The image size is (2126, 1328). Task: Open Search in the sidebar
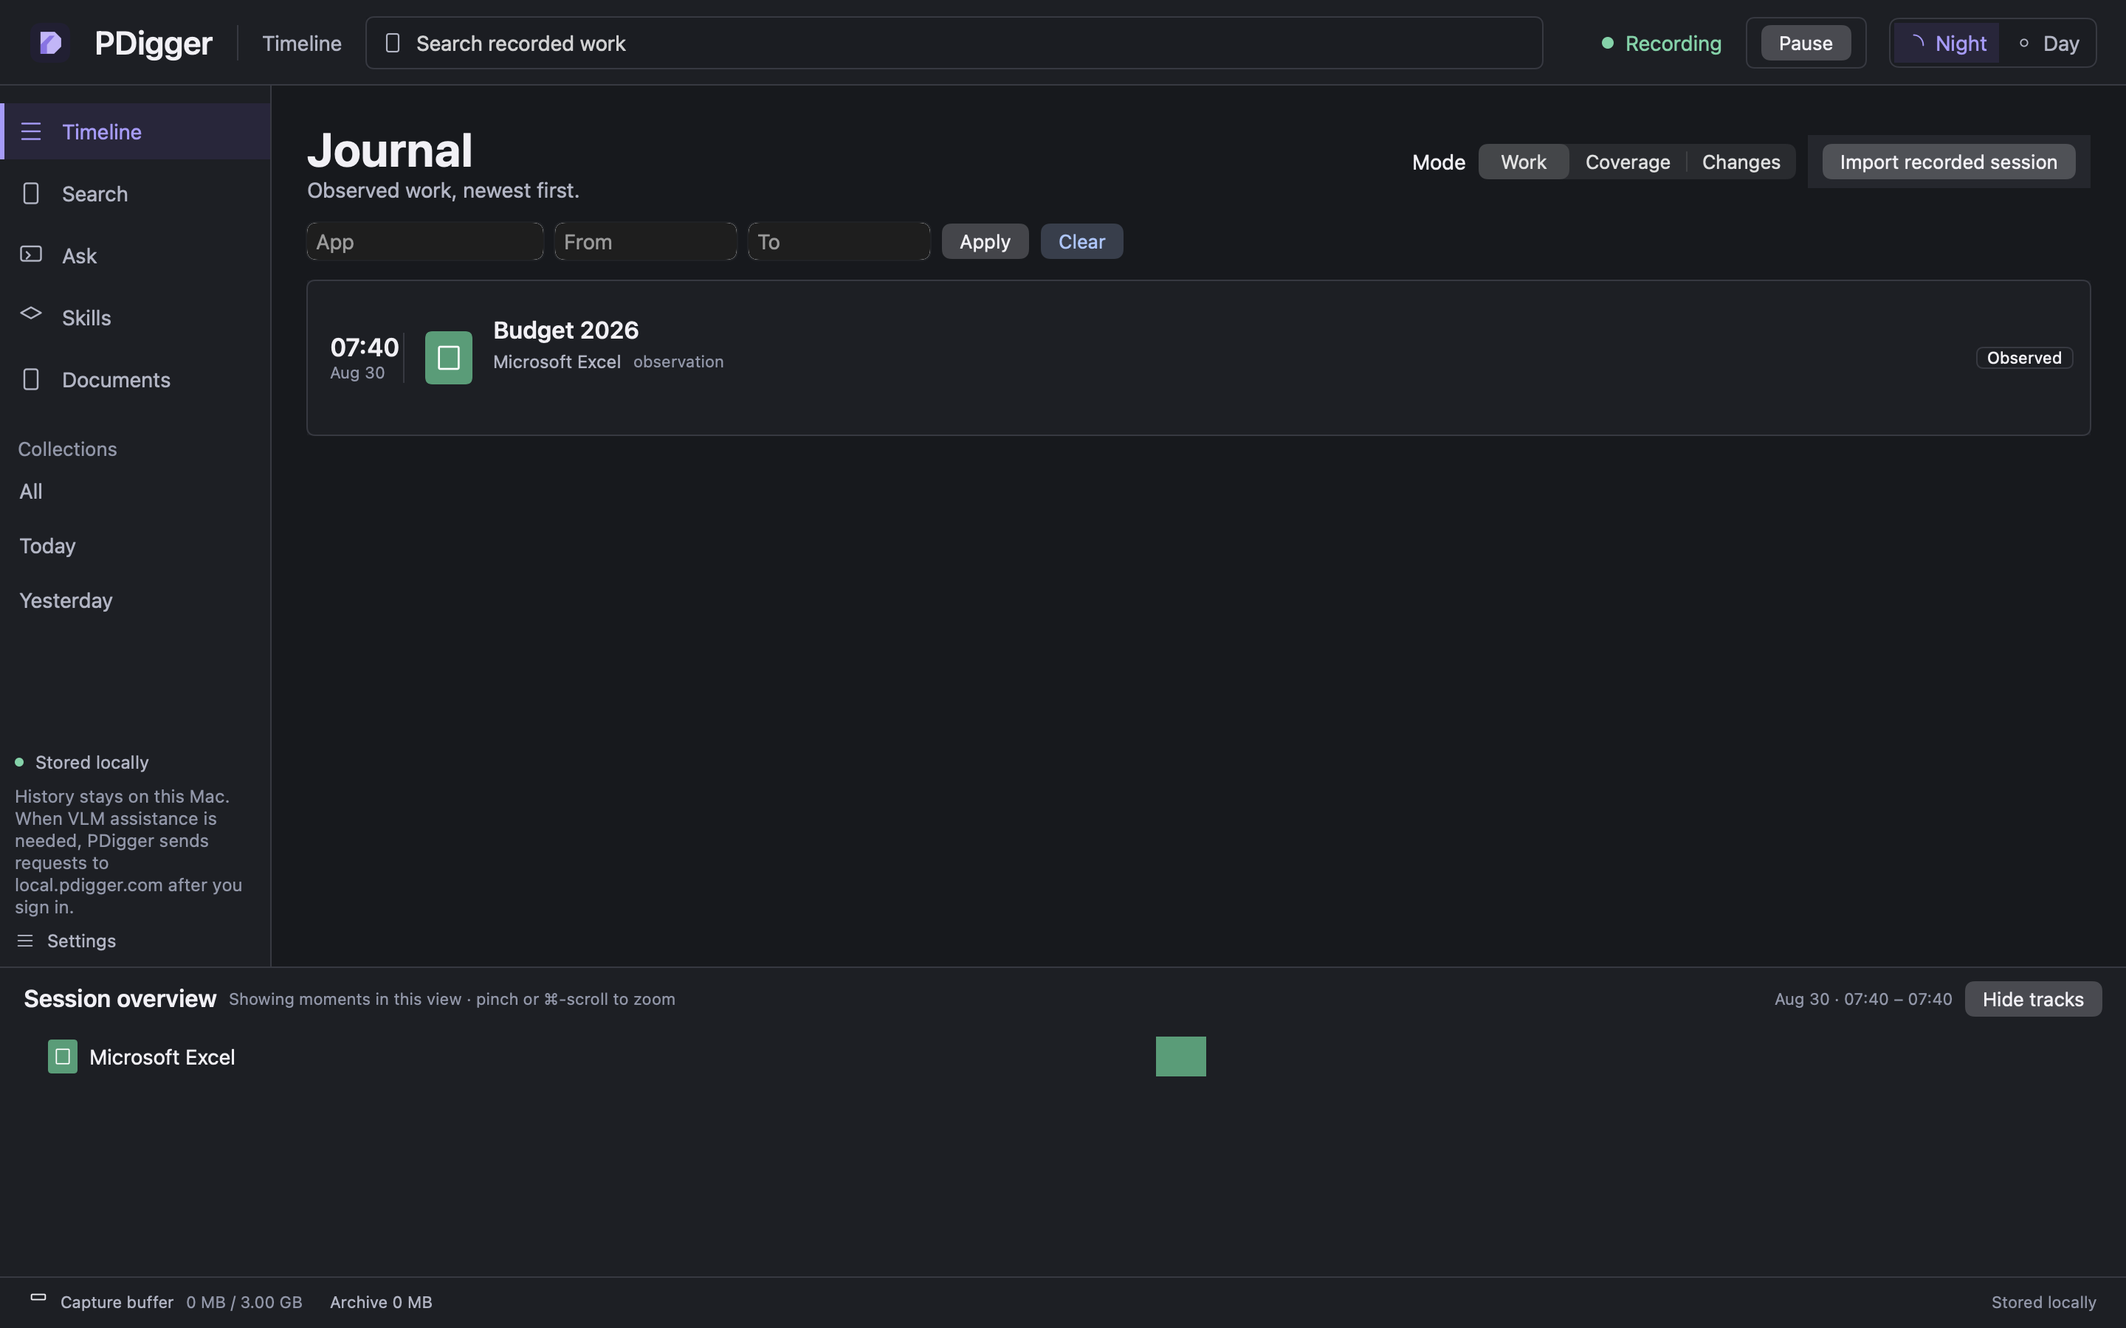coord(135,193)
